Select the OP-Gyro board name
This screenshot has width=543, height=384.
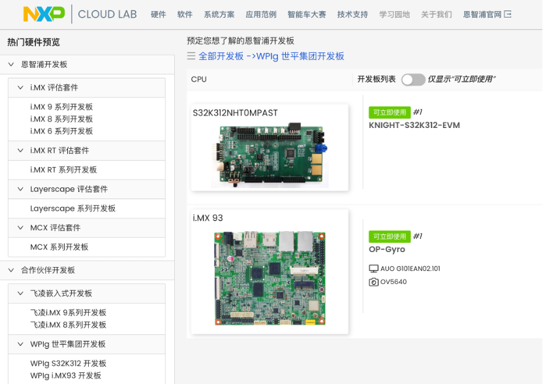click(x=387, y=249)
